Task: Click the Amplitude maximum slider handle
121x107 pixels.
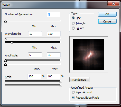Action: click(5, 64)
